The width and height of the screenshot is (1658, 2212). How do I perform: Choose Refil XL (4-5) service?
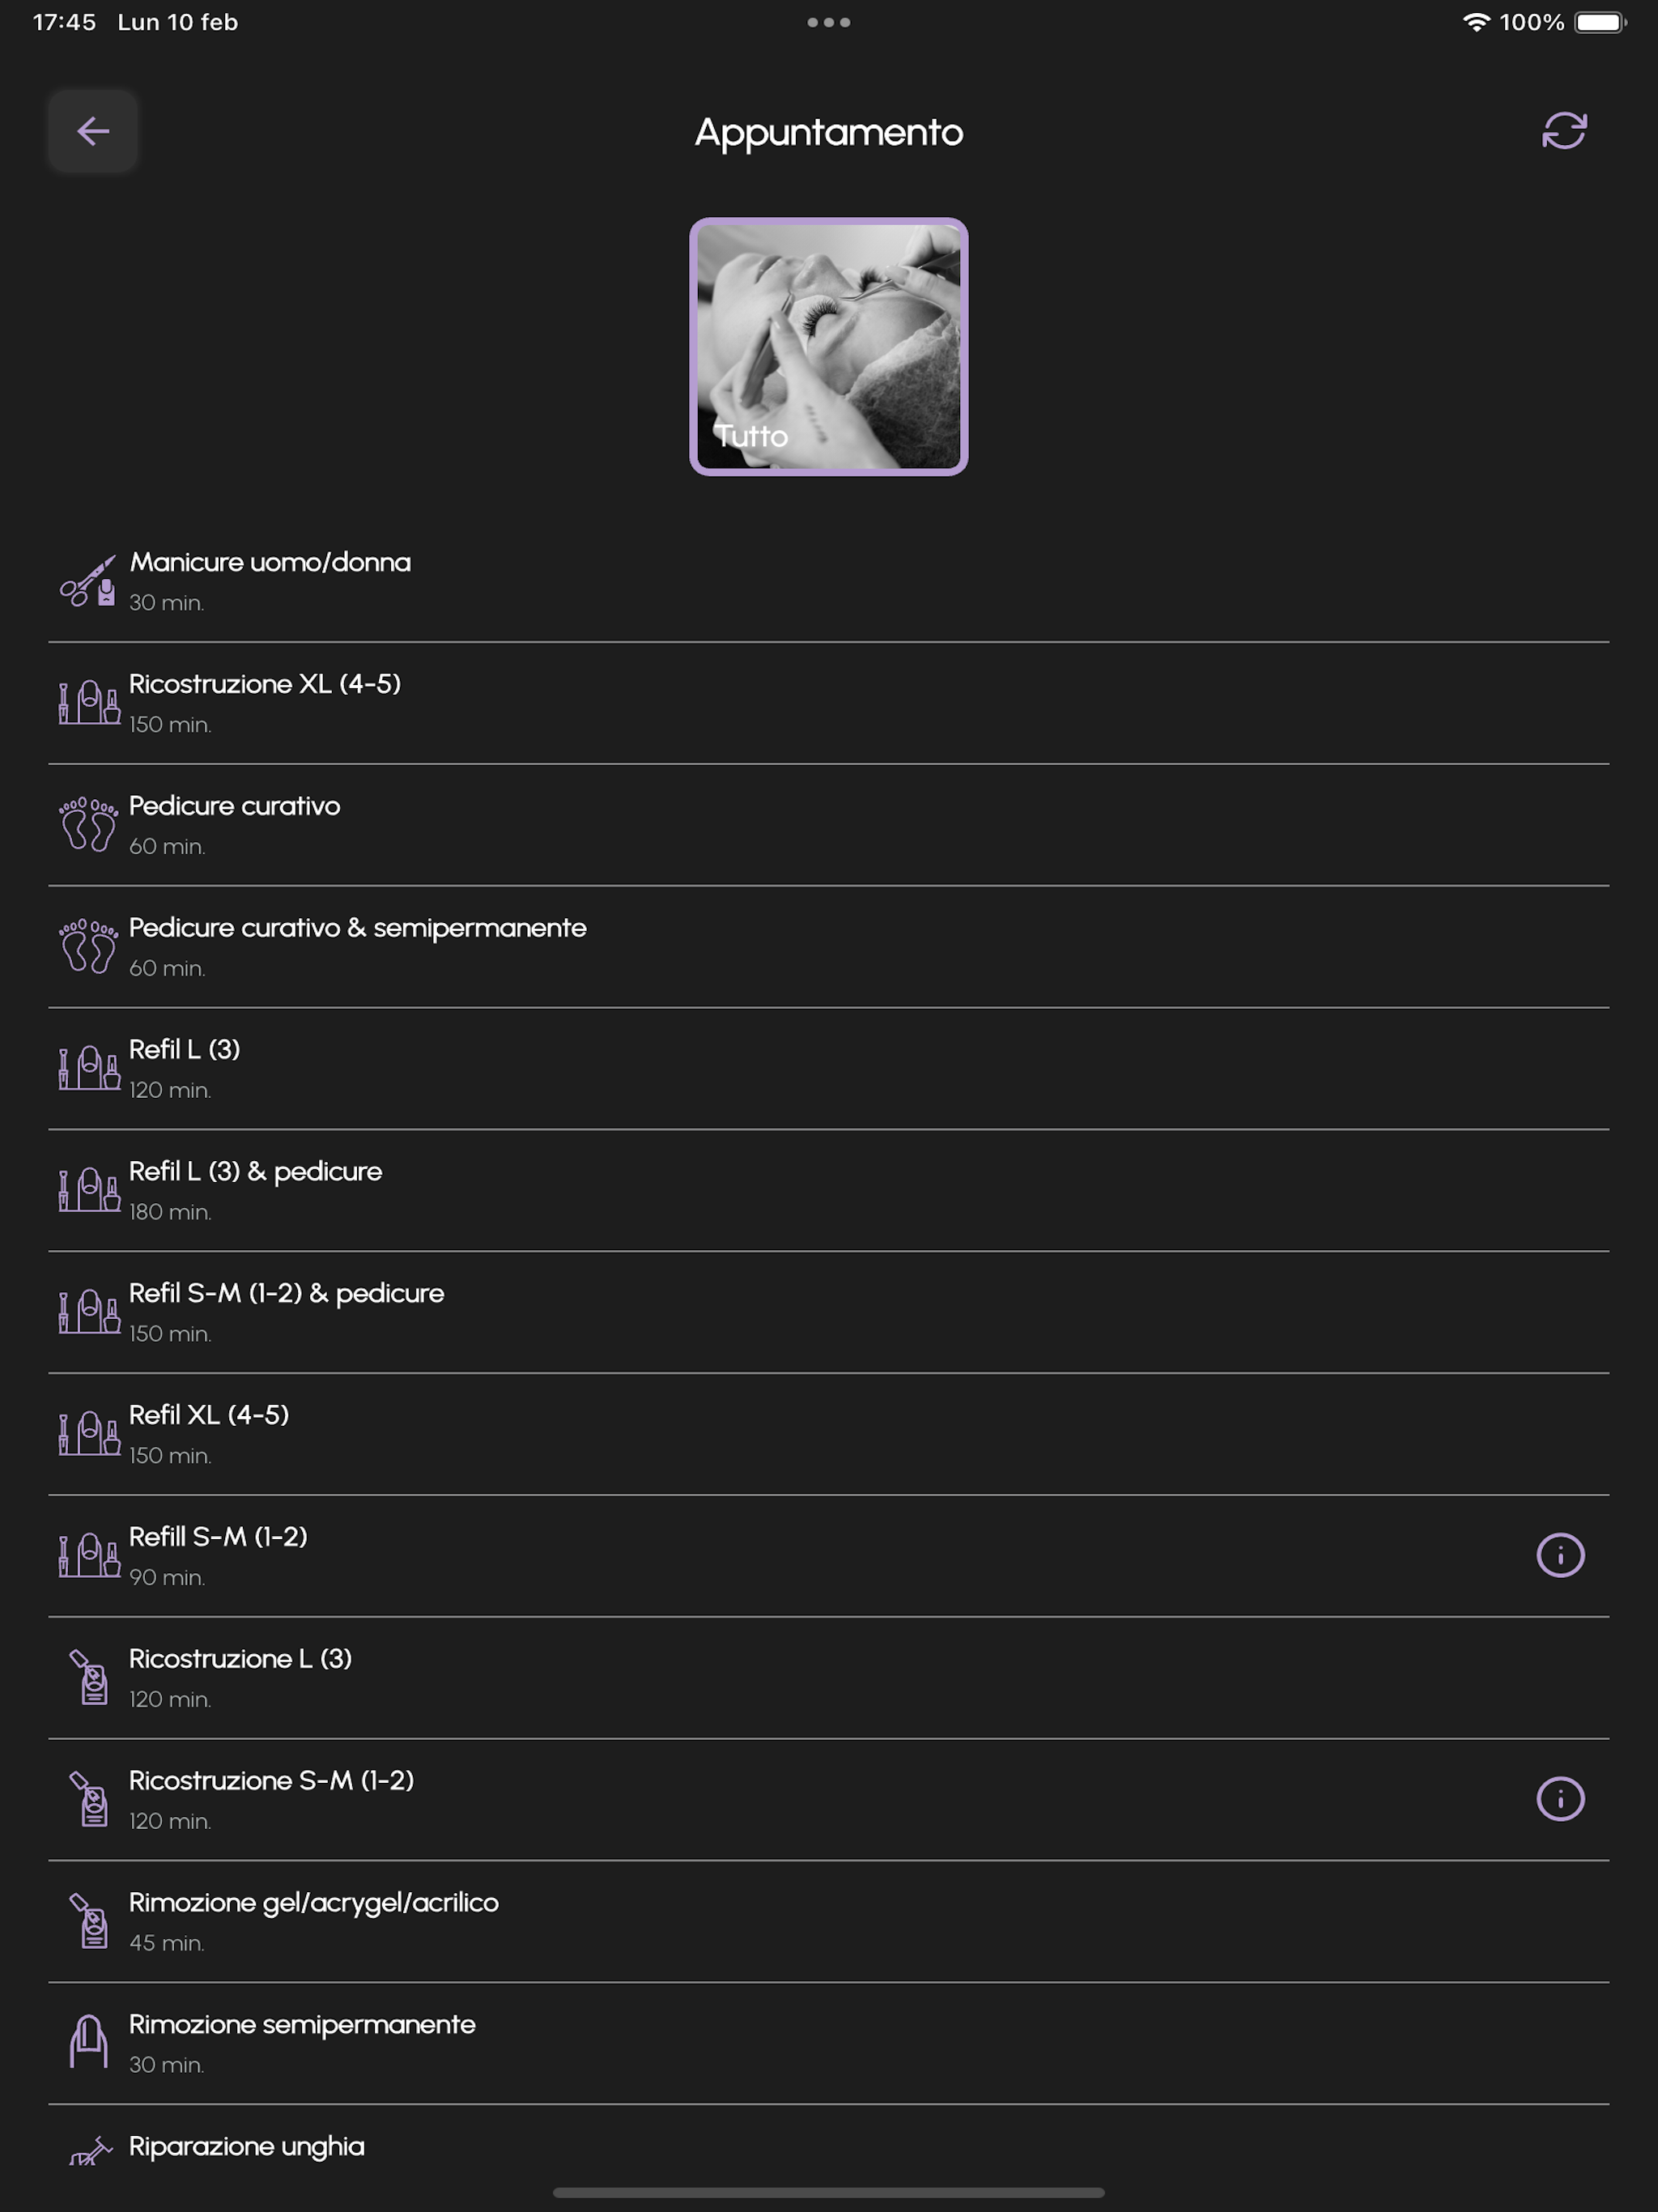[x=828, y=1434]
